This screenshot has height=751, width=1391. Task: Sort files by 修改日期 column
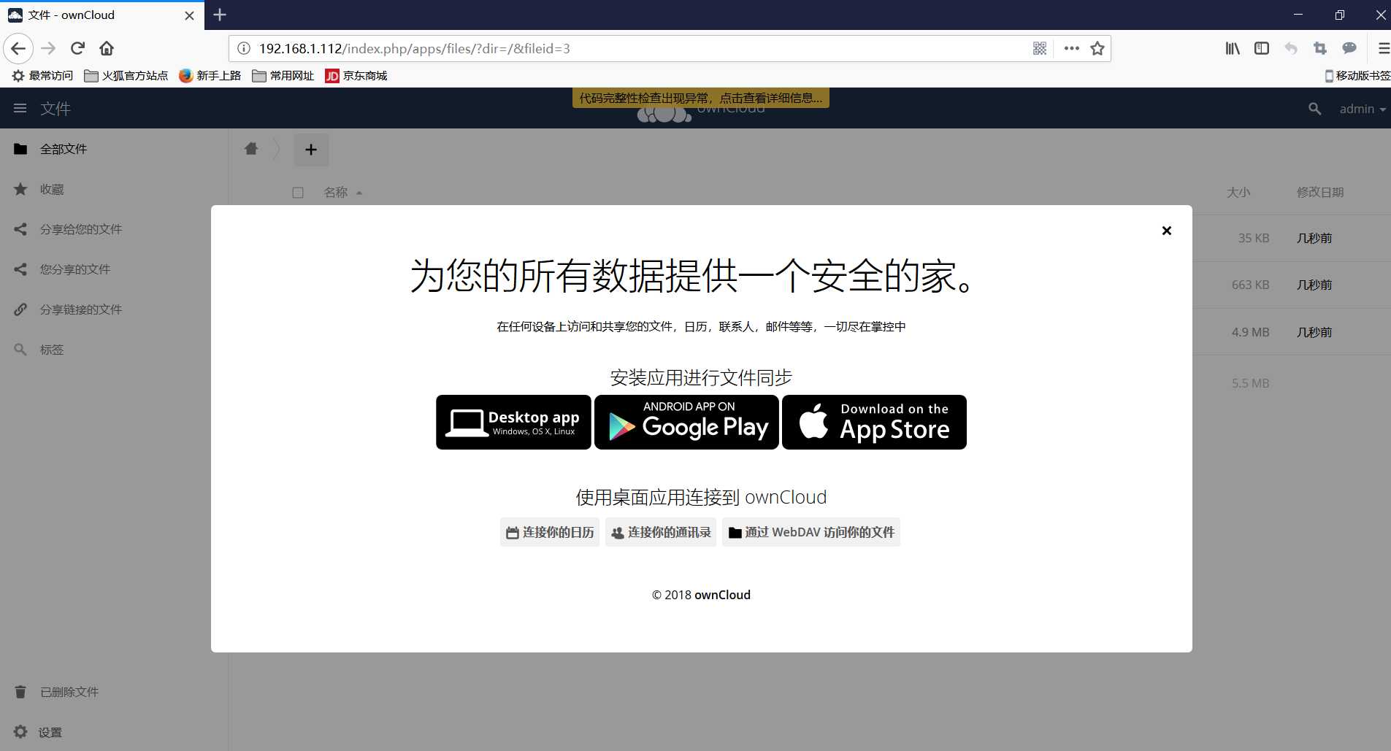[1320, 193]
